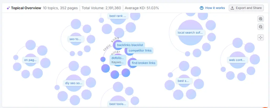Open the 'seo to...' topic cluster
The image size is (270, 108).
pyautogui.click(x=75, y=39)
